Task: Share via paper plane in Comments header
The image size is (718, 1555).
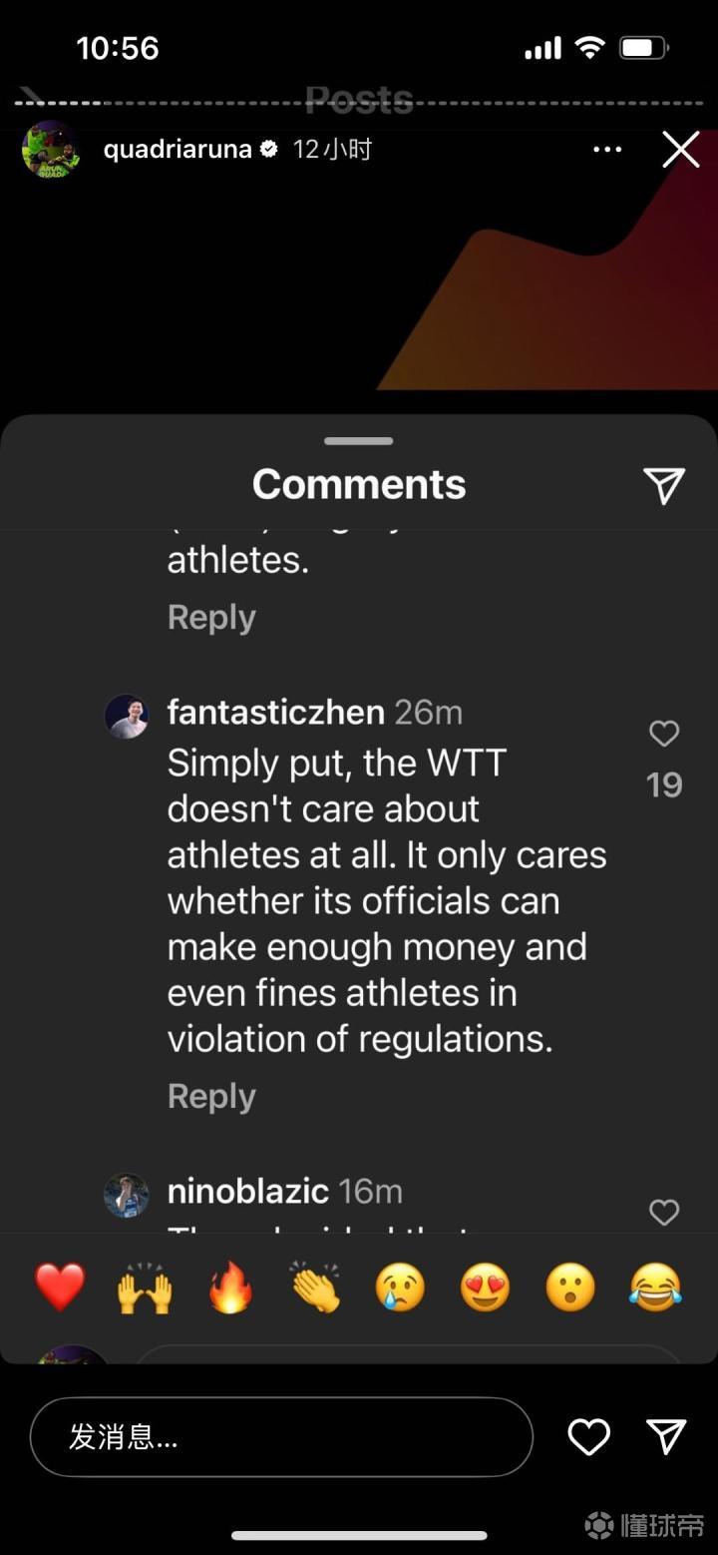Action: tap(664, 485)
